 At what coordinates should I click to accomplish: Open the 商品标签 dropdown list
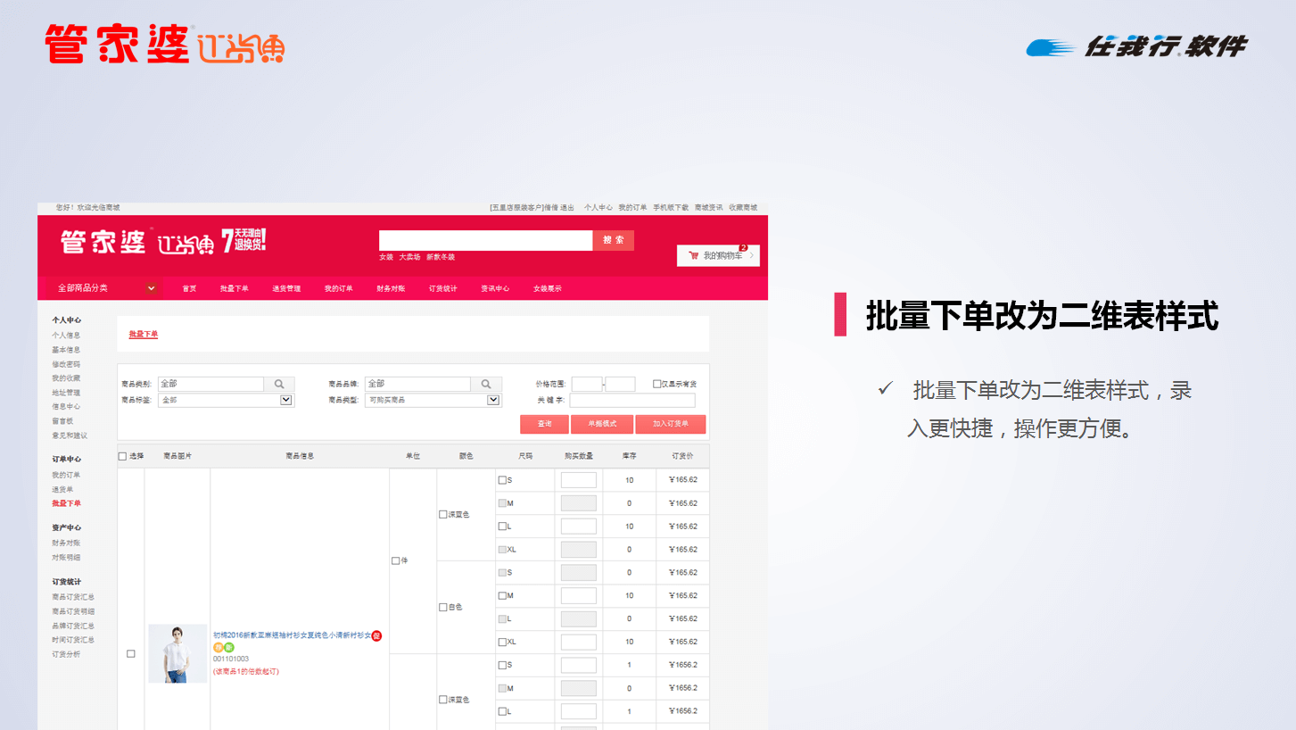pos(286,401)
